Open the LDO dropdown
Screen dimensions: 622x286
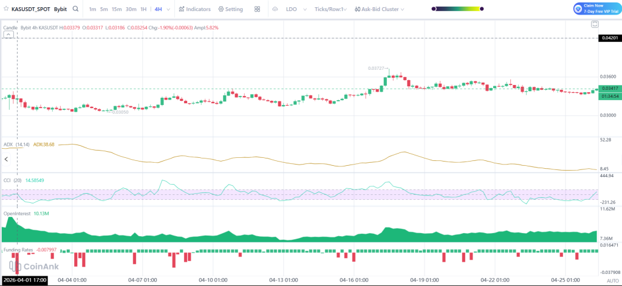pyautogui.click(x=295, y=9)
